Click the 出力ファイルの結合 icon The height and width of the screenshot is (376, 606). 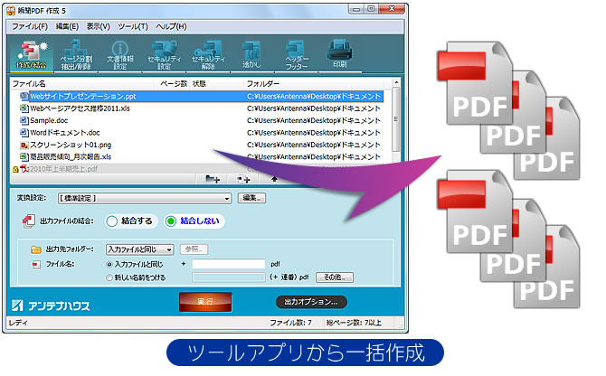point(29,221)
